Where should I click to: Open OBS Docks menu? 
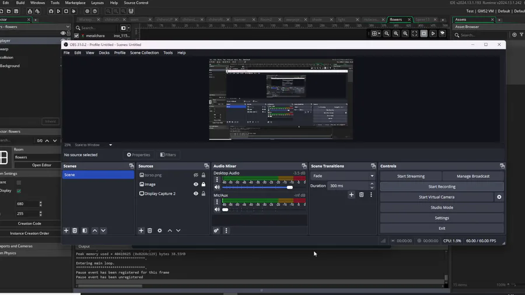[x=104, y=52]
